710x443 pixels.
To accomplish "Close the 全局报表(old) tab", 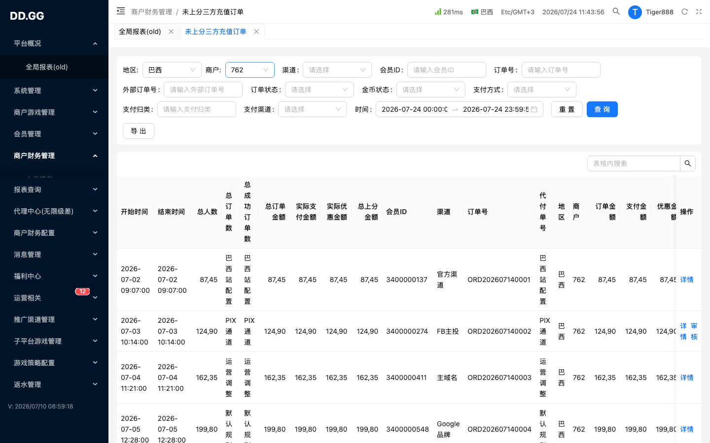I will click(x=171, y=32).
